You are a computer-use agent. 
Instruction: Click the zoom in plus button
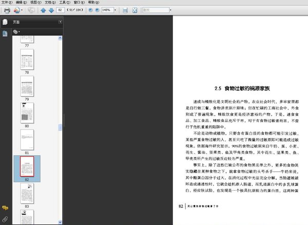click(98, 10)
